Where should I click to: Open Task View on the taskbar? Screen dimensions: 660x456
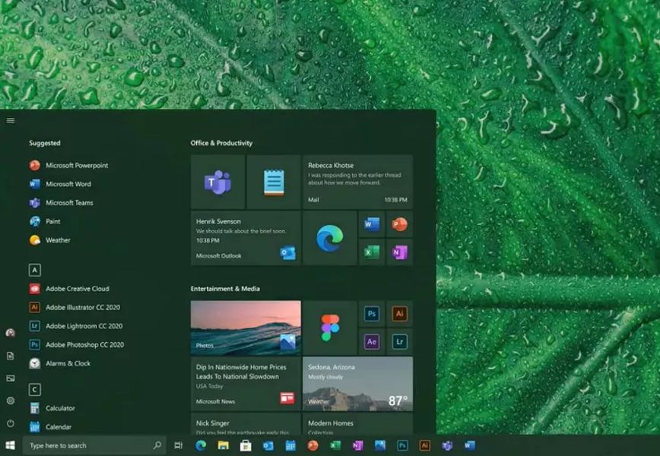[179, 445]
